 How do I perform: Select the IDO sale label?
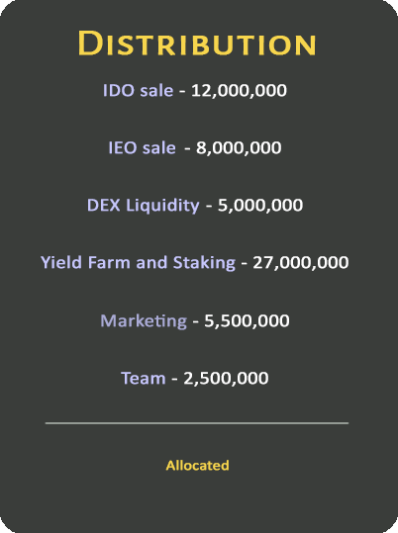point(139,90)
